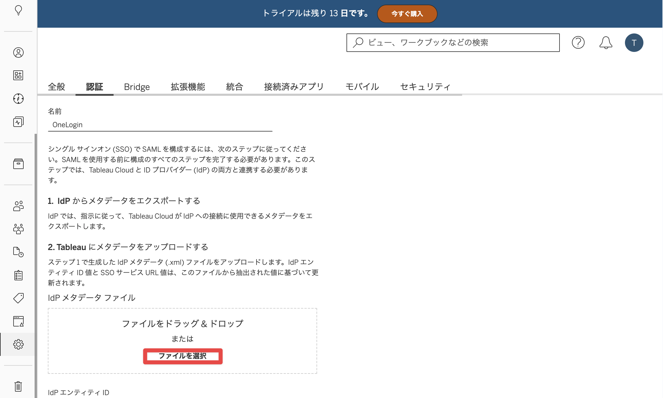Open the notifications bell icon
Image resolution: width=663 pixels, height=398 pixels.
coord(606,43)
